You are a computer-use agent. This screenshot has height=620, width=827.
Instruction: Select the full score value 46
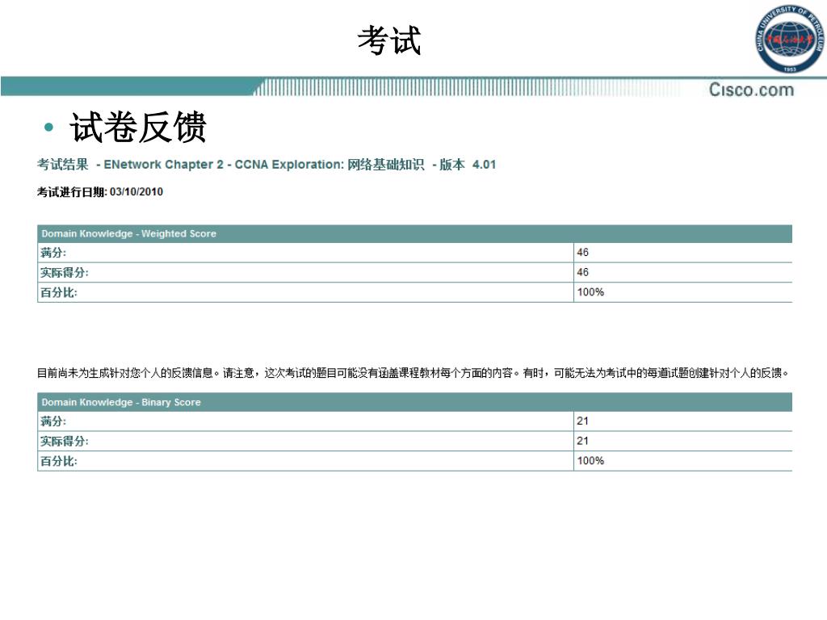point(583,253)
